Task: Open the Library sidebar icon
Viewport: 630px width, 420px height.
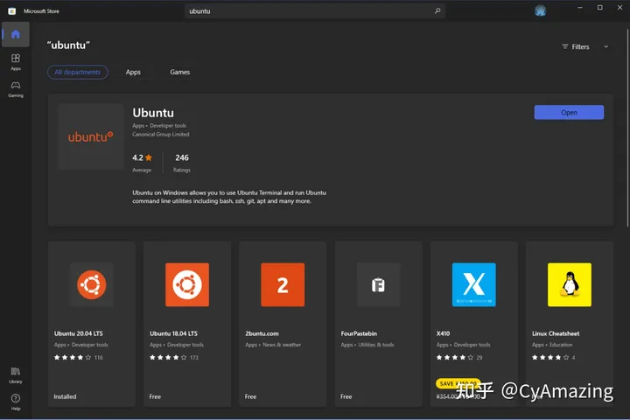Action: pos(16,375)
